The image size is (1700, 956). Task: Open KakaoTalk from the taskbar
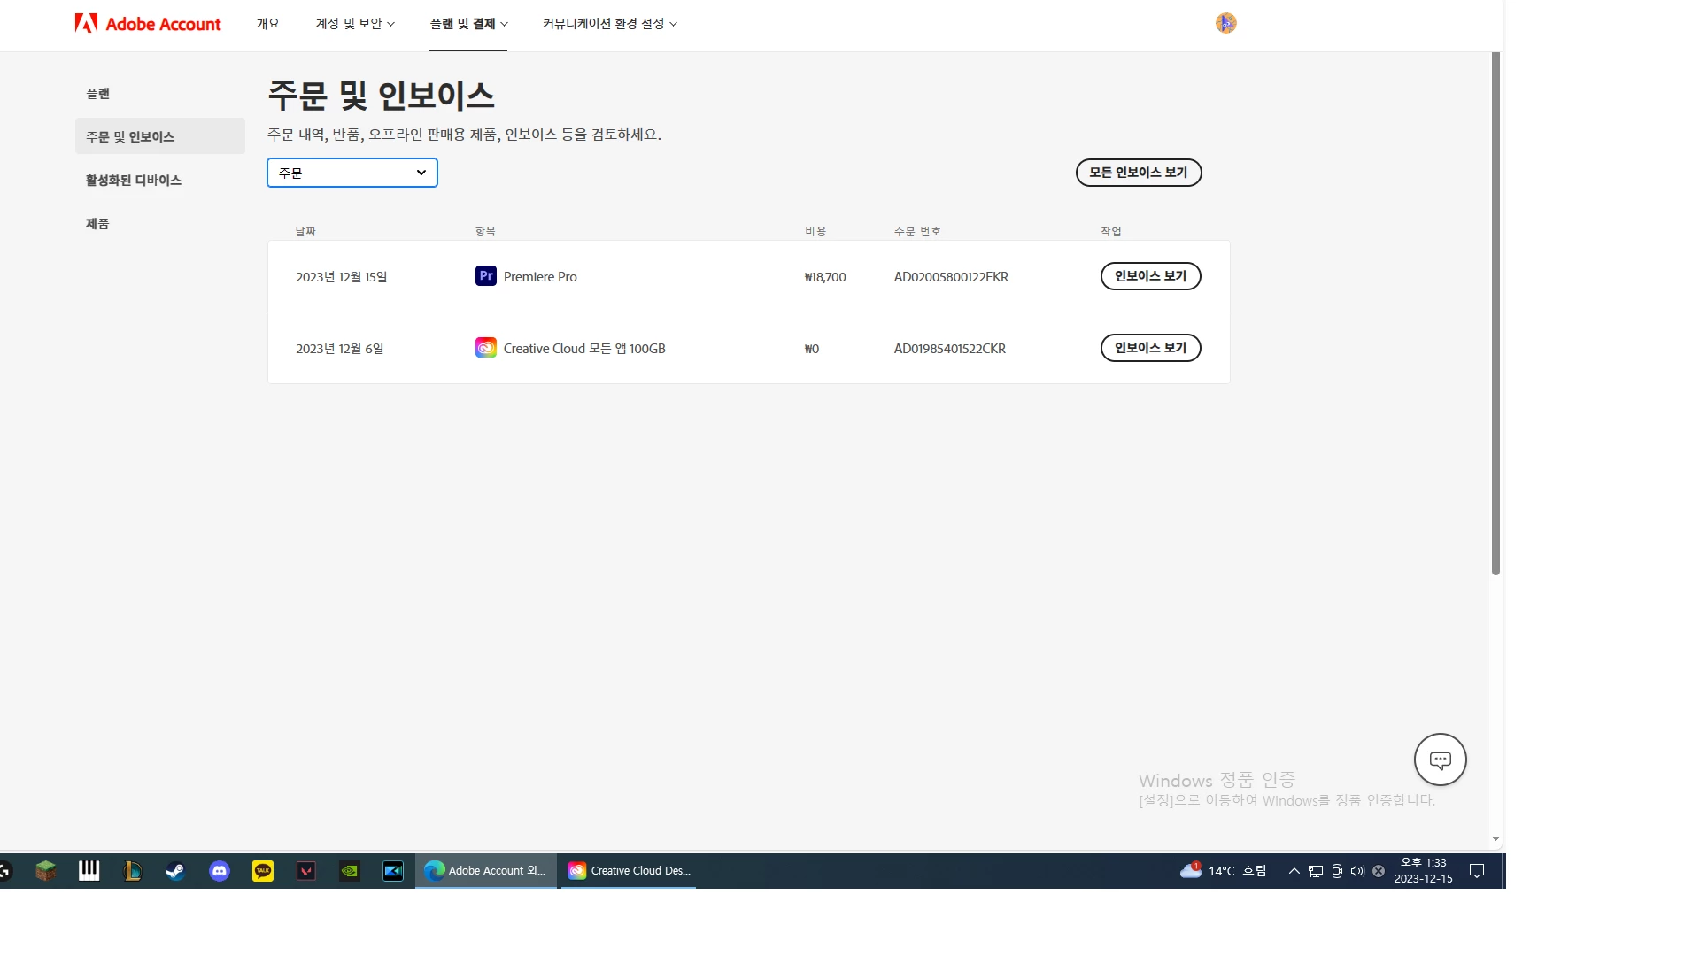point(263,871)
